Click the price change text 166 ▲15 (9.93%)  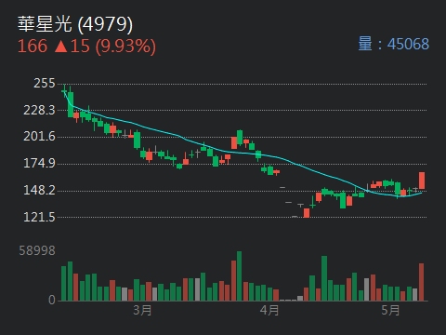point(86,47)
